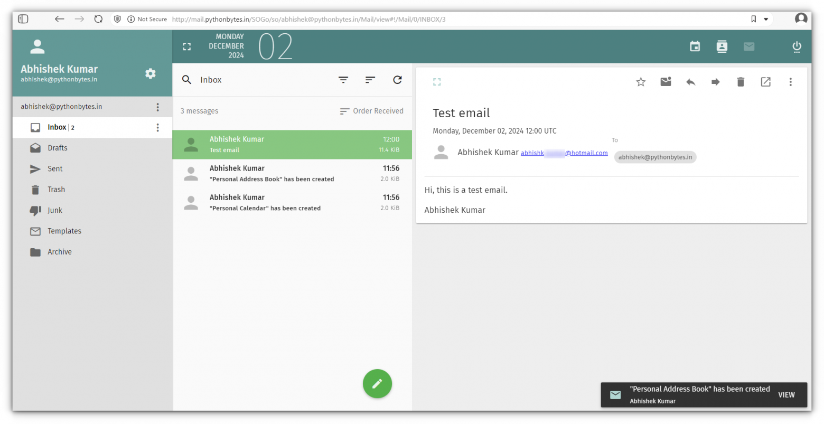Open the Calendar module
824x424 pixels.
pos(695,46)
